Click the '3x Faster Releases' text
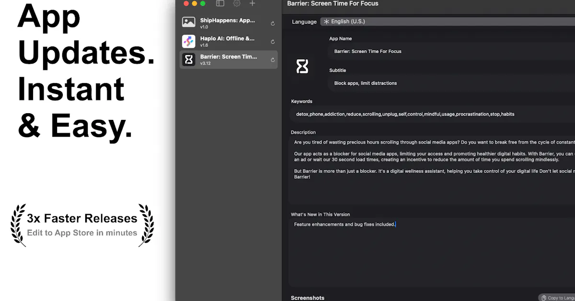 pos(82,218)
